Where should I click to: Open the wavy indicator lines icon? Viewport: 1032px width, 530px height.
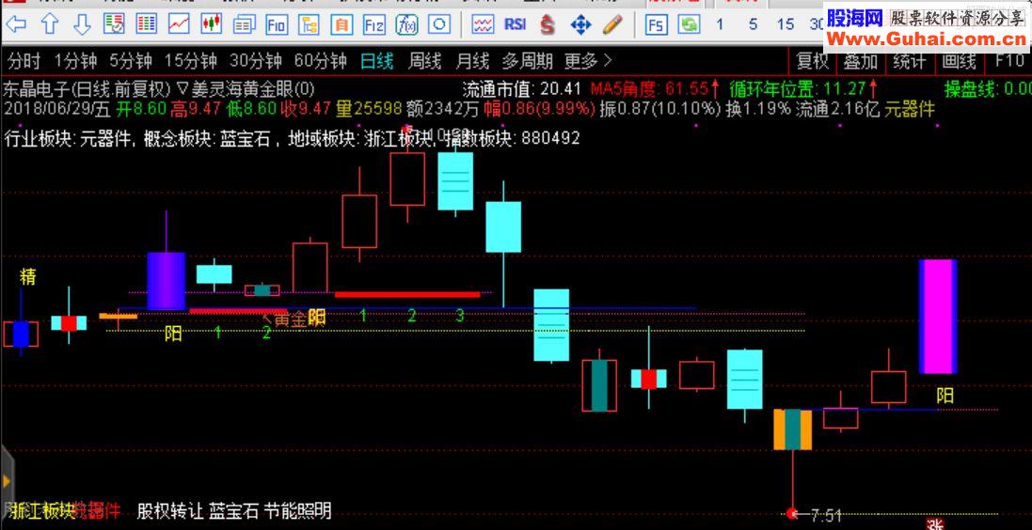(484, 25)
